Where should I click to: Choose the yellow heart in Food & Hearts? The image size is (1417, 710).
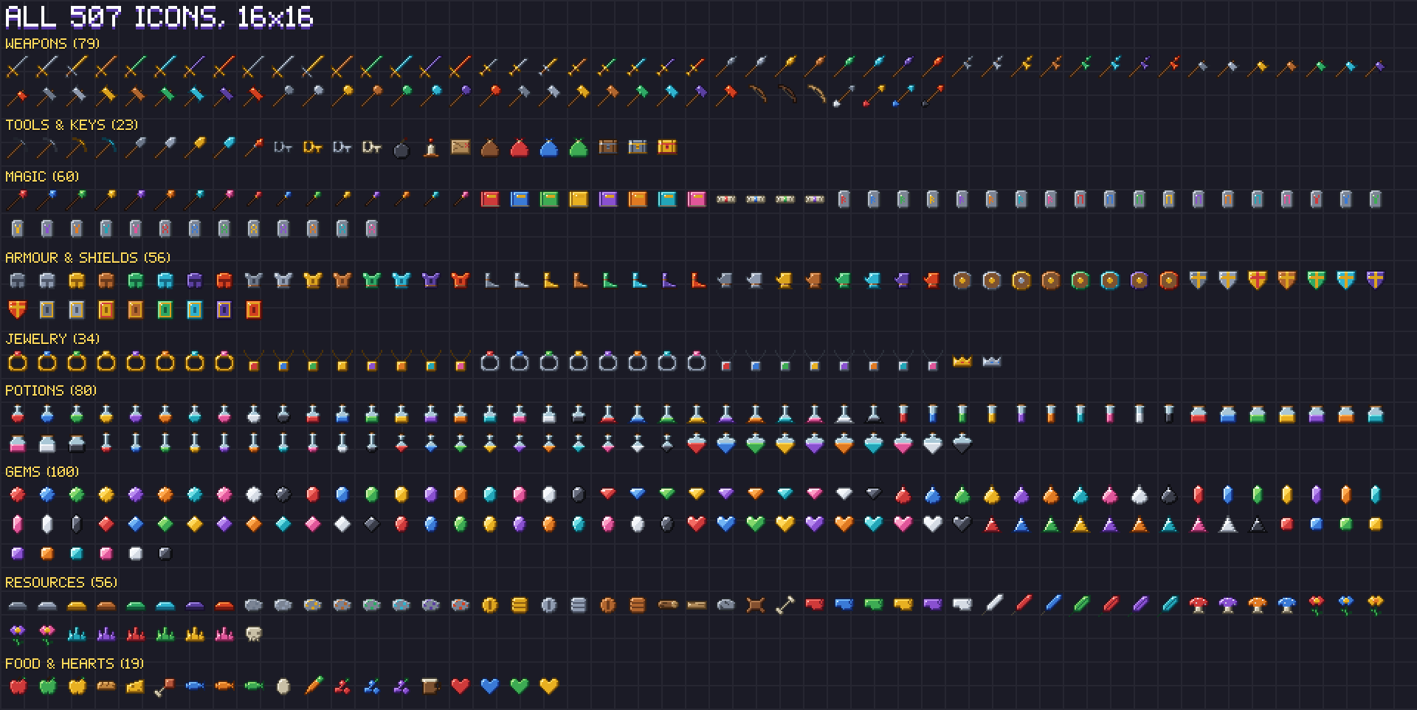[x=549, y=686]
